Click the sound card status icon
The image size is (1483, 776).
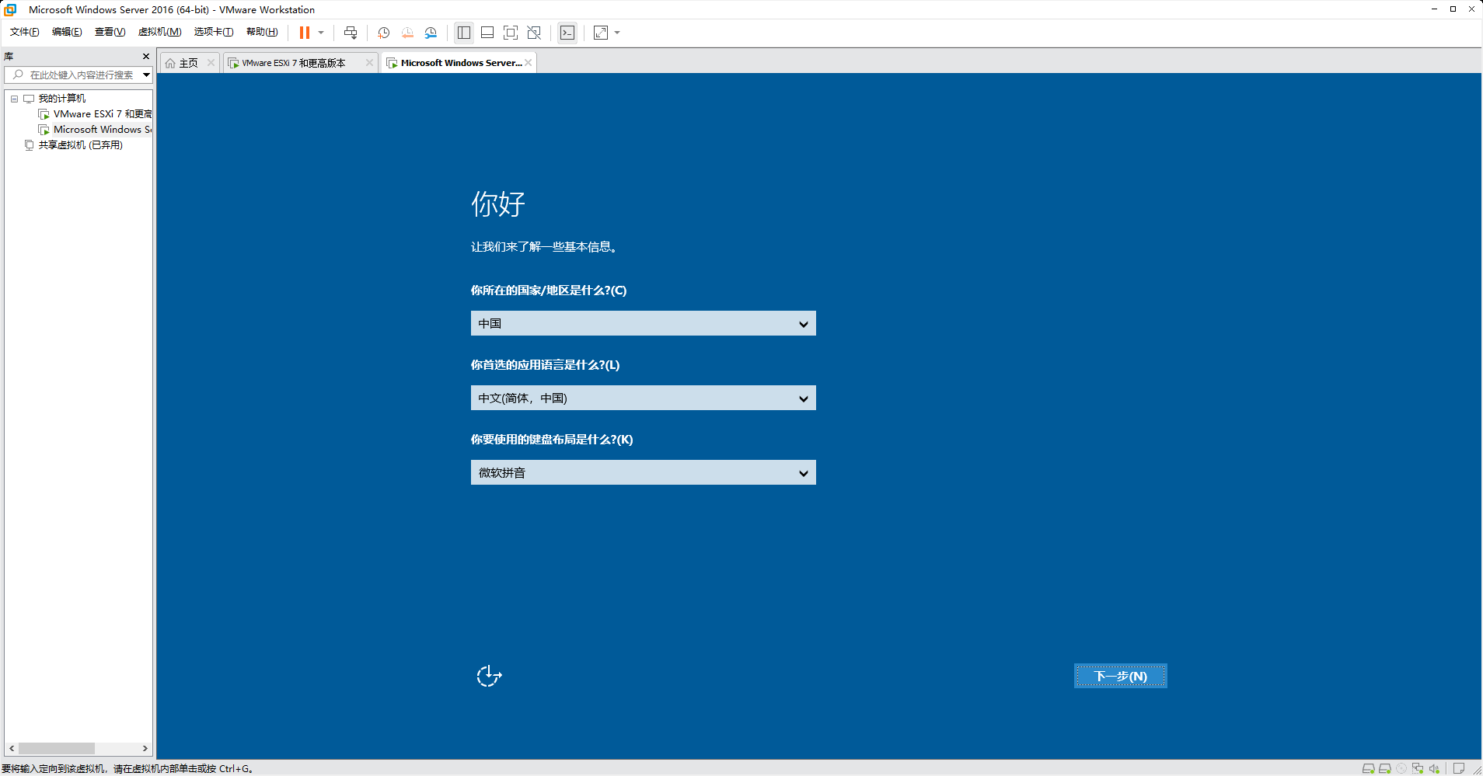[x=1434, y=768]
